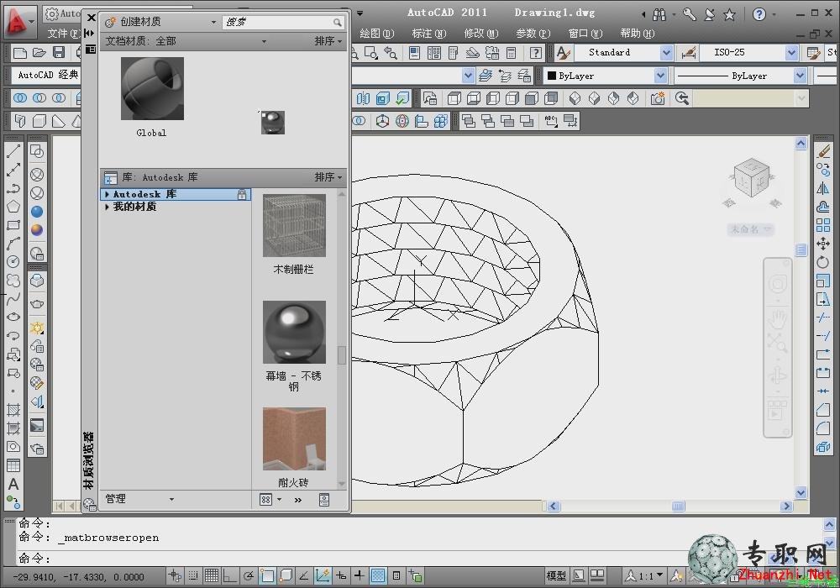Open the 修改(M) menu
Viewport: 840px width, 588px height.
coord(481,34)
